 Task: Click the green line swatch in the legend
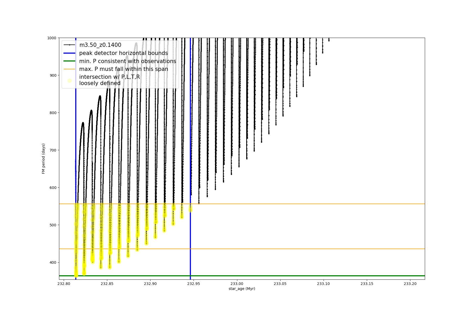pyautogui.click(x=69, y=61)
